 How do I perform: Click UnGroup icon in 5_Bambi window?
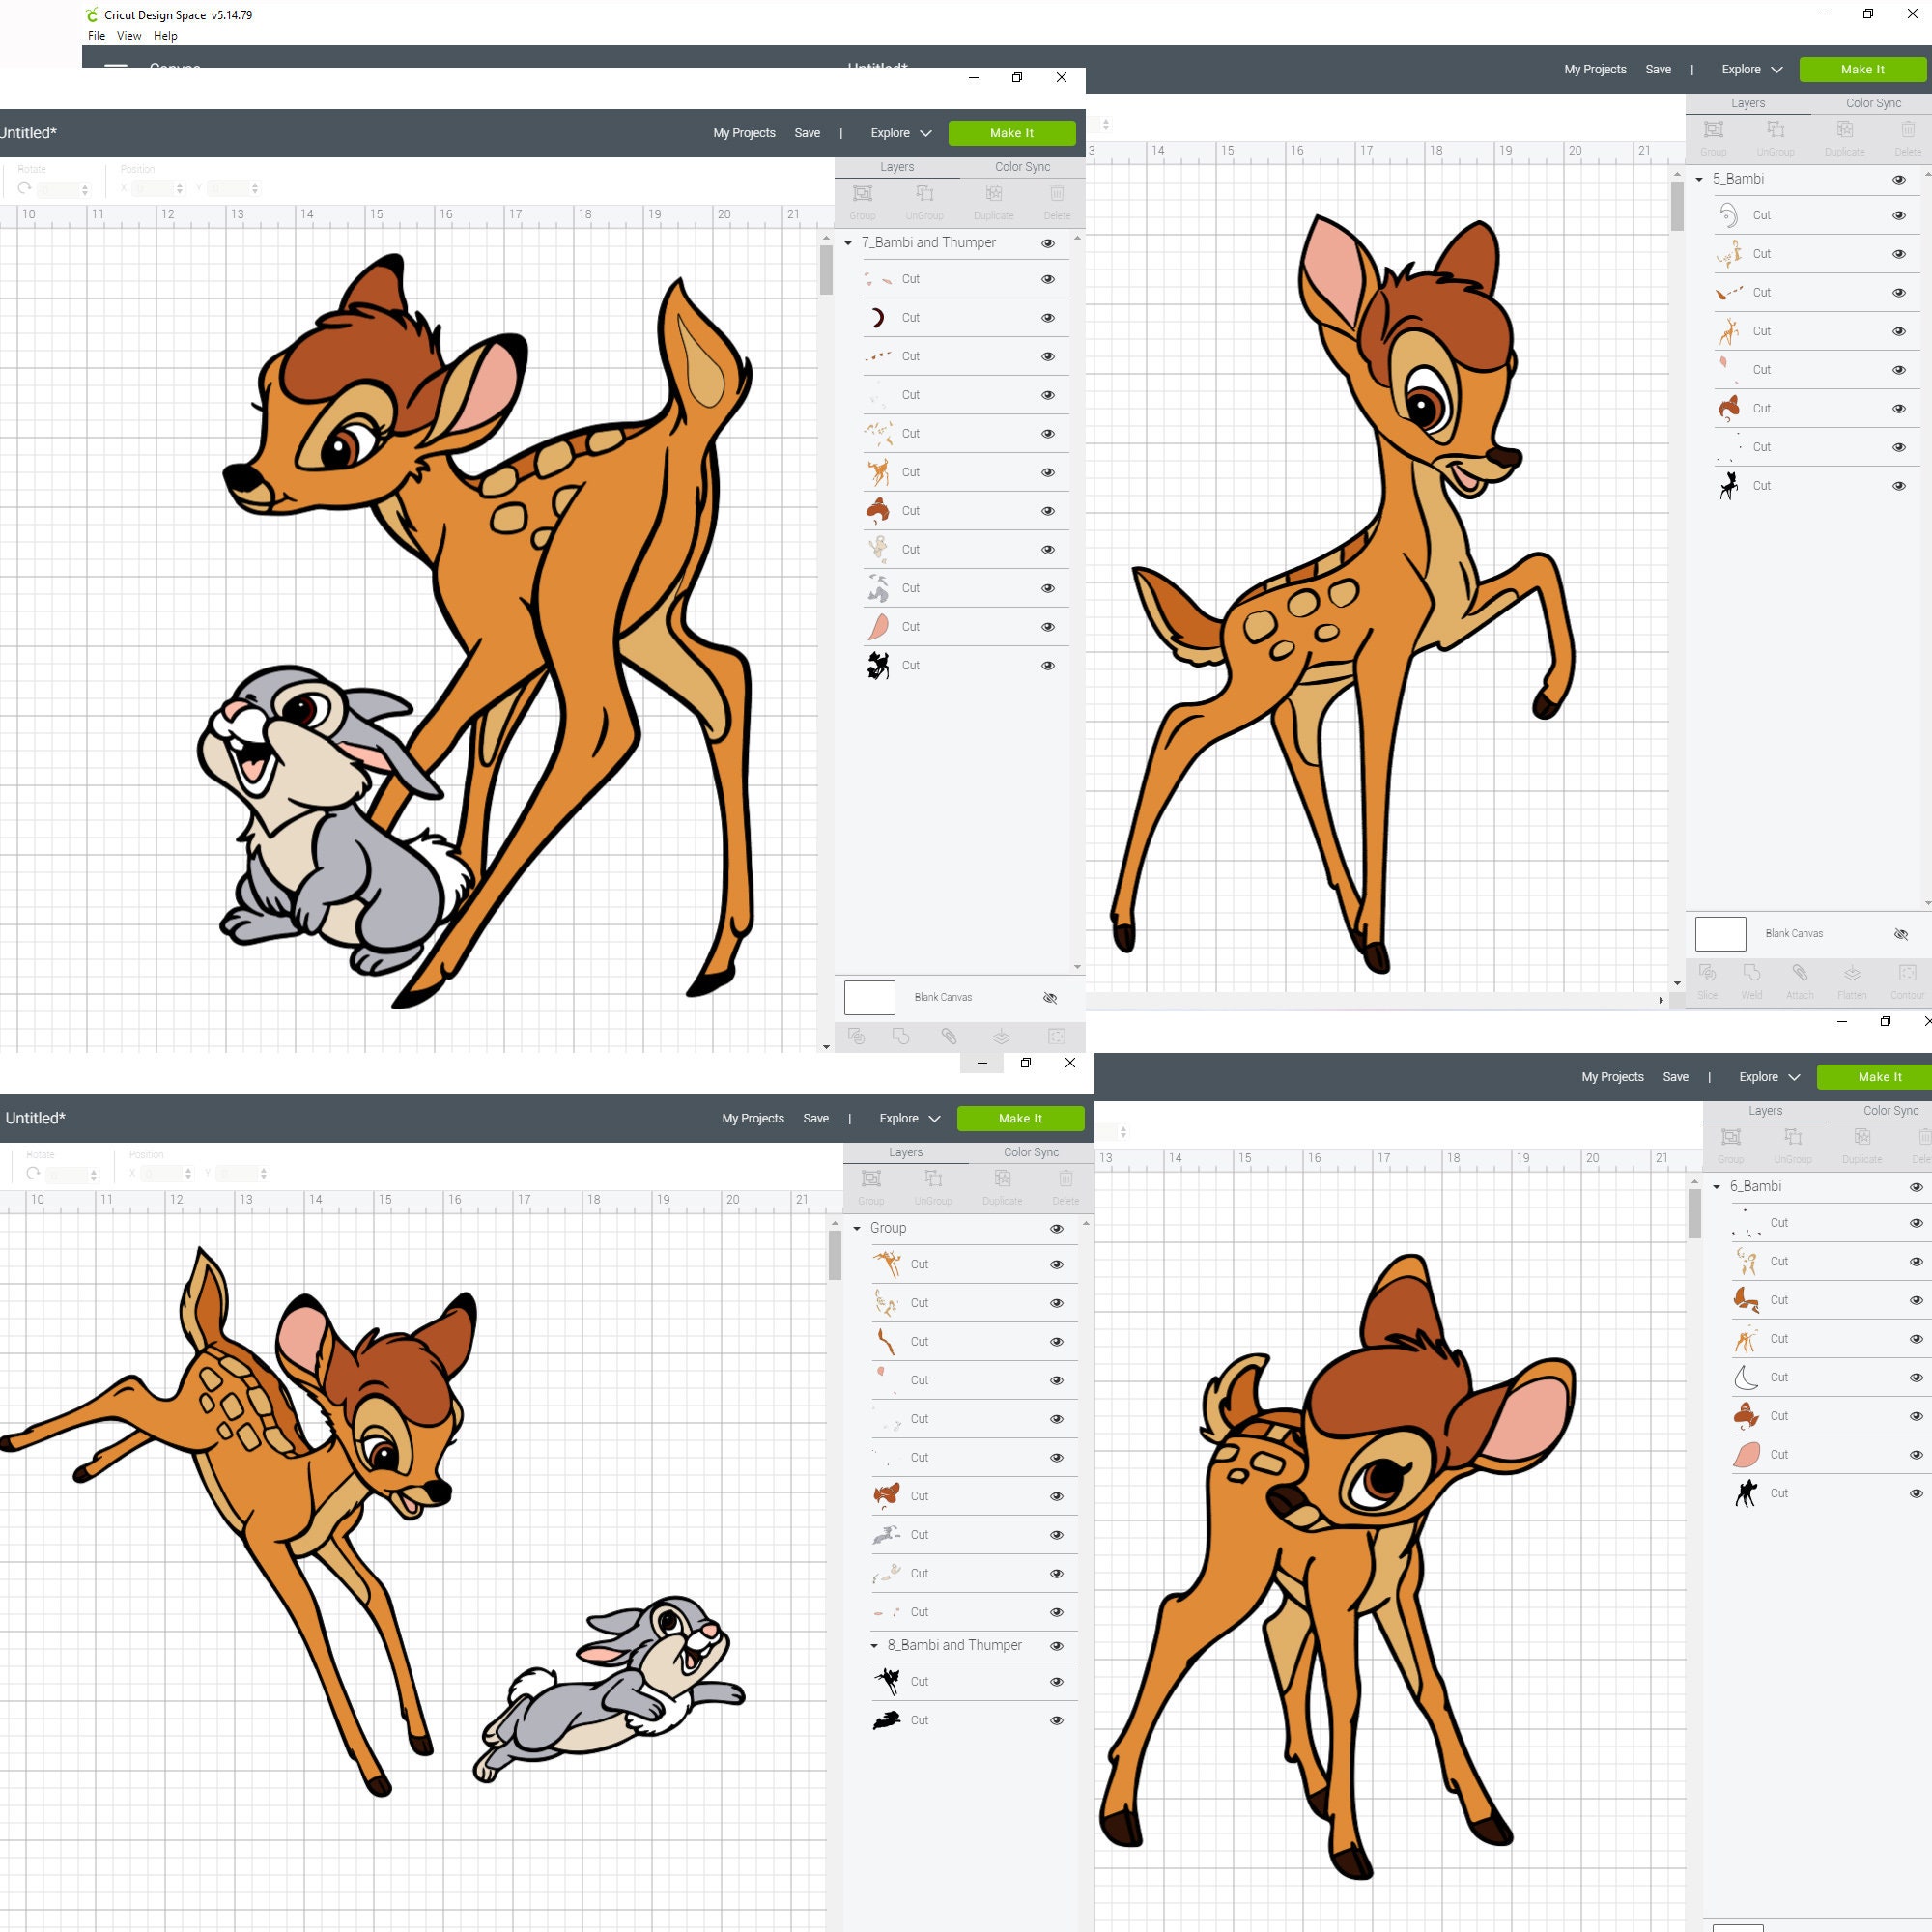(1775, 129)
